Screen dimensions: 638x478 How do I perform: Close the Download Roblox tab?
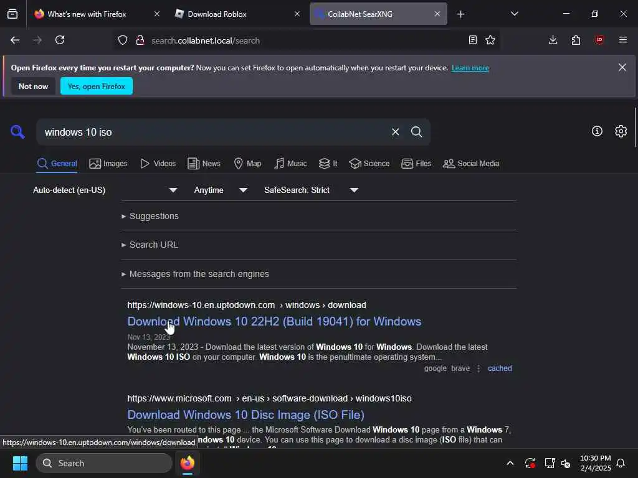coord(297,14)
